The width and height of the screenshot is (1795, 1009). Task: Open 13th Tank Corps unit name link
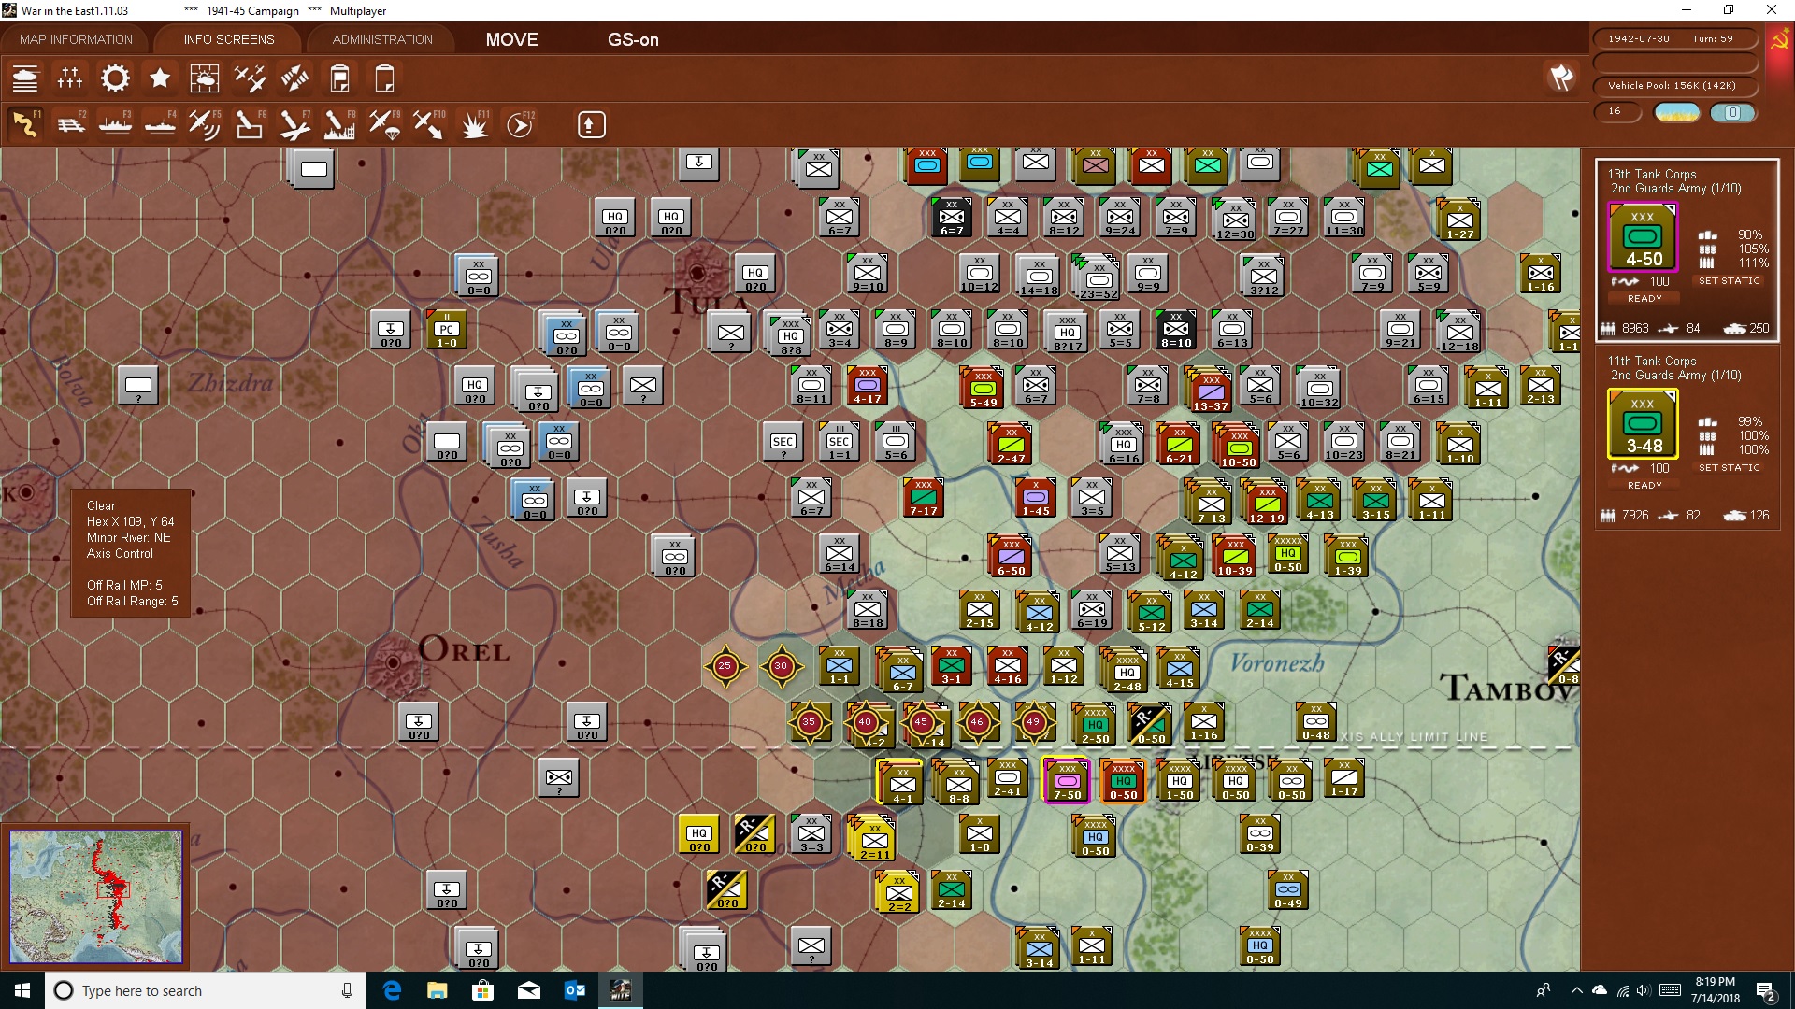coord(1652,174)
